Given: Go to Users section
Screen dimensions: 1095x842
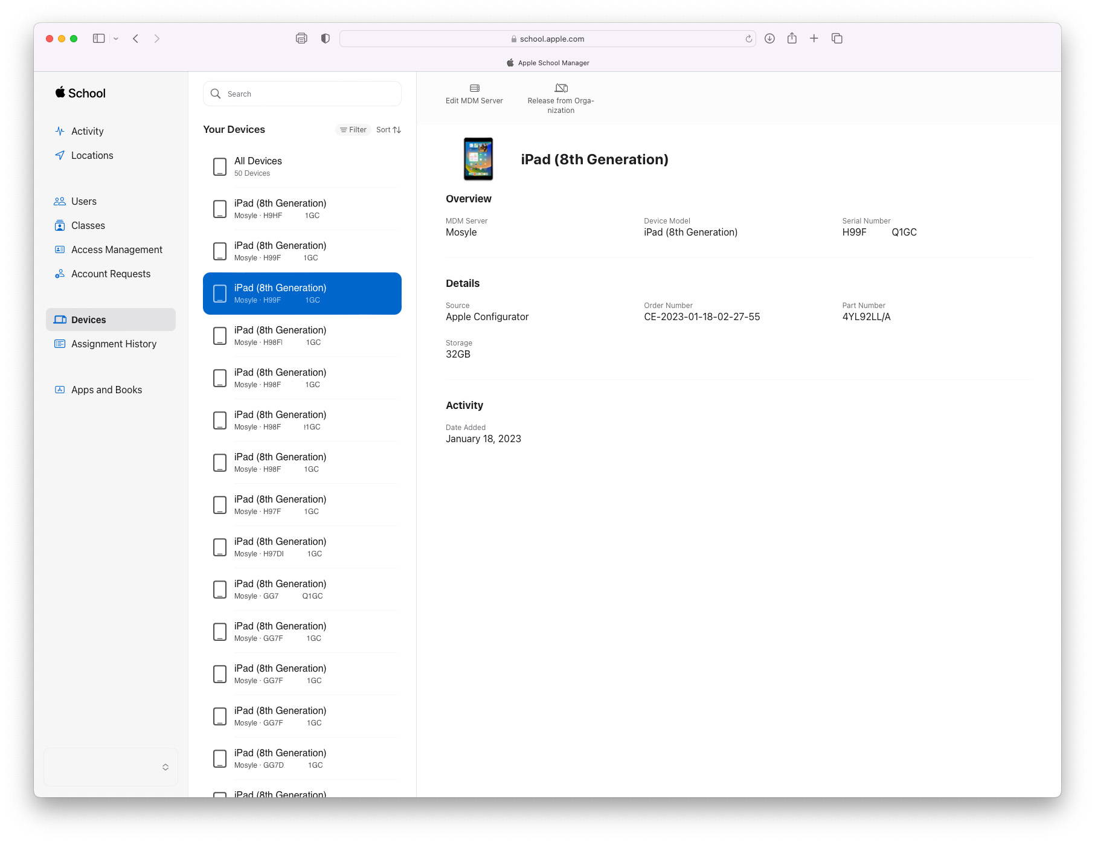Looking at the screenshot, I should pyautogui.click(x=84, y=201).
